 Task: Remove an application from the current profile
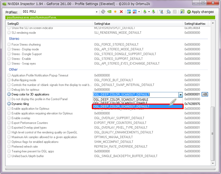pos(135,12)
